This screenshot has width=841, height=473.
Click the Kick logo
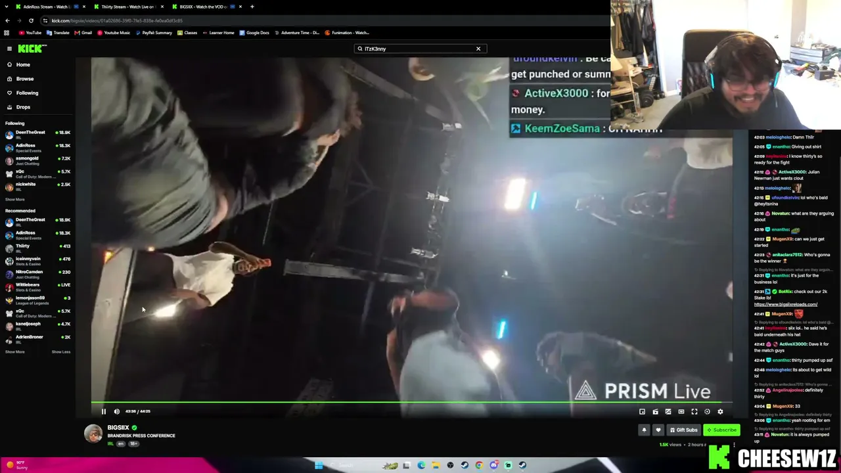(x=32, y=48)
